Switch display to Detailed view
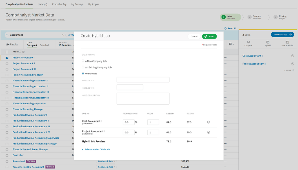 pos(44,45)
